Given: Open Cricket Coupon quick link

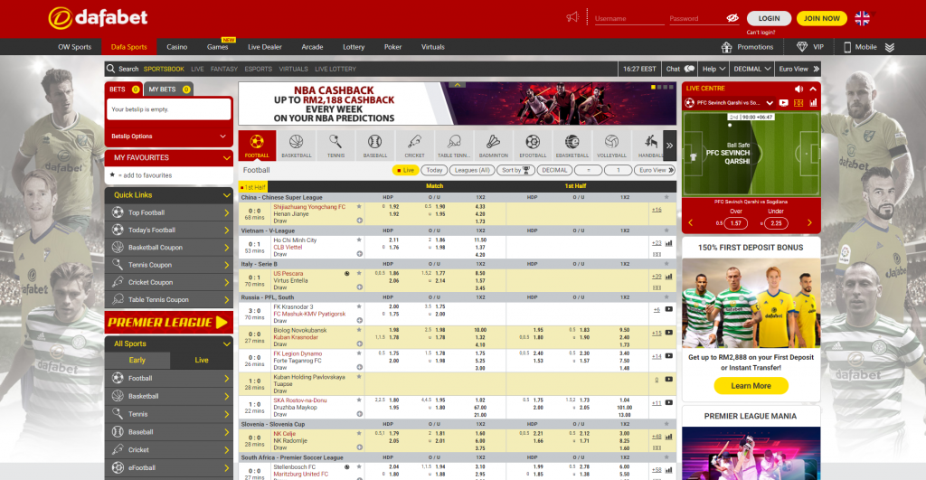Looking at the screenshot, I should coord(169,282).
